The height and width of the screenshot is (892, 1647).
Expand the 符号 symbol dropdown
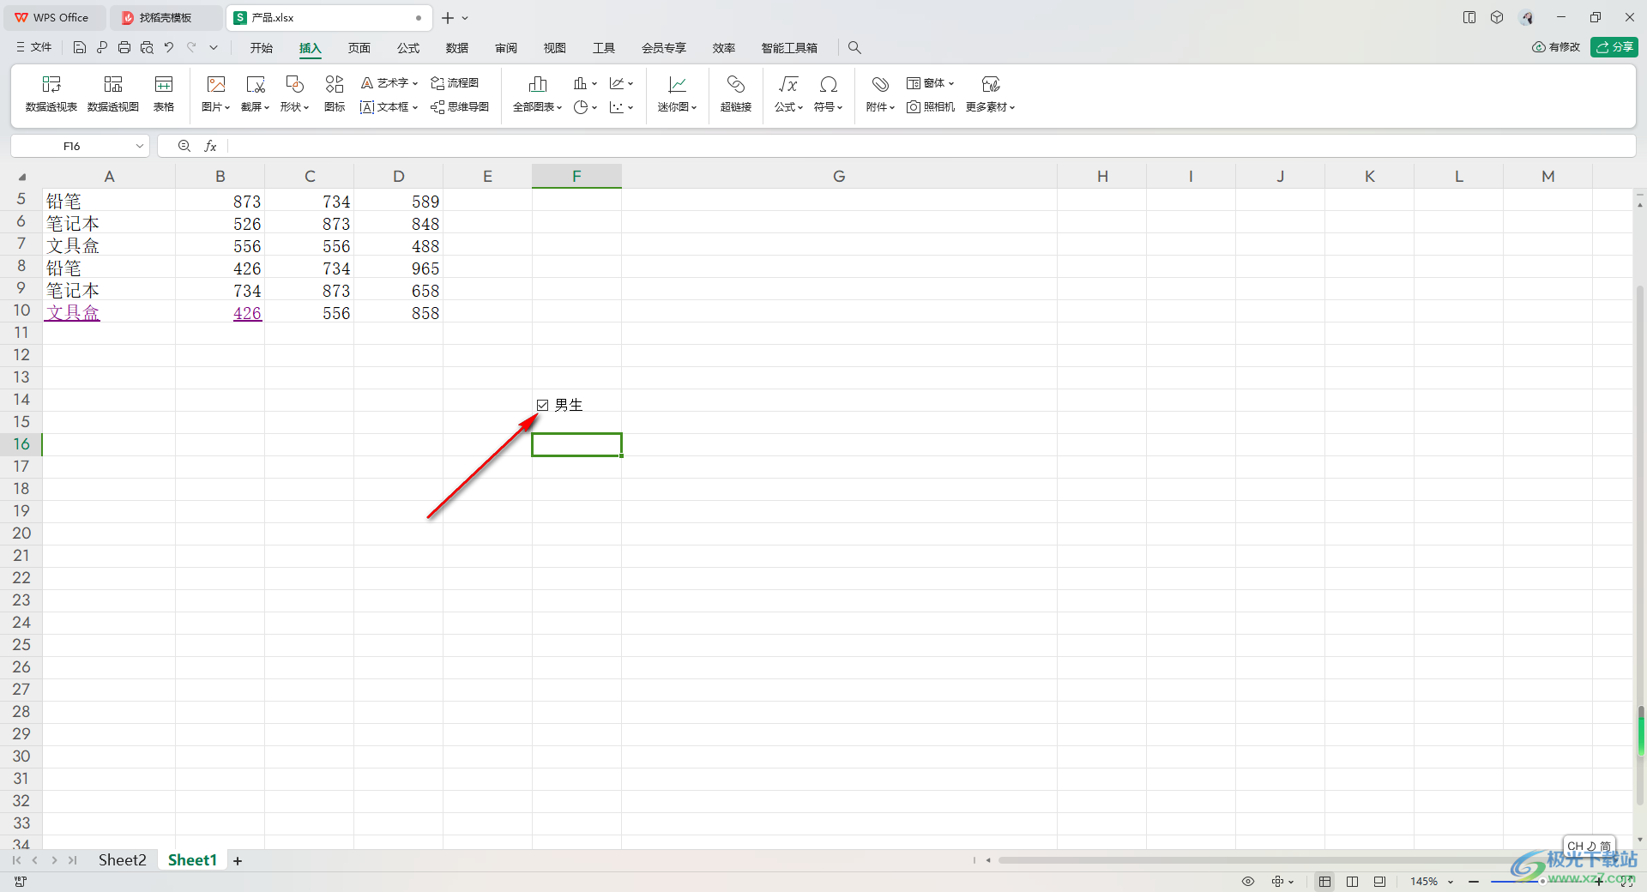pyautogui.click(x=841, y=107)
